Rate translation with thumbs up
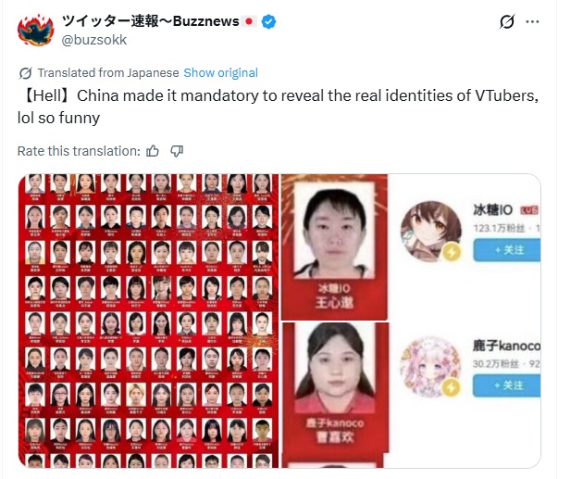The height and width of the screenshot is (479, 583). coord(153,151)
